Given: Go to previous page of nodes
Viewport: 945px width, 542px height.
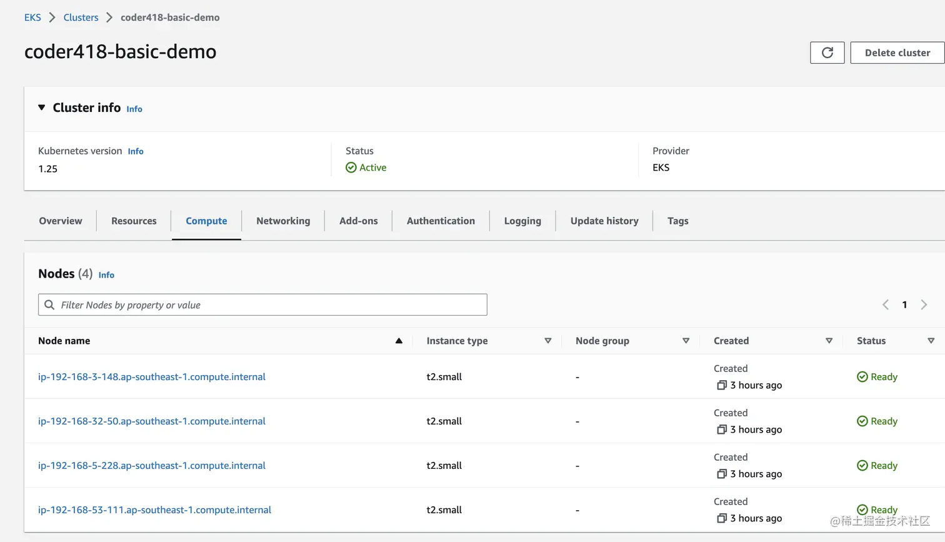Looking at the screenshot, I should pyautogui.click(x=886, y=305).
